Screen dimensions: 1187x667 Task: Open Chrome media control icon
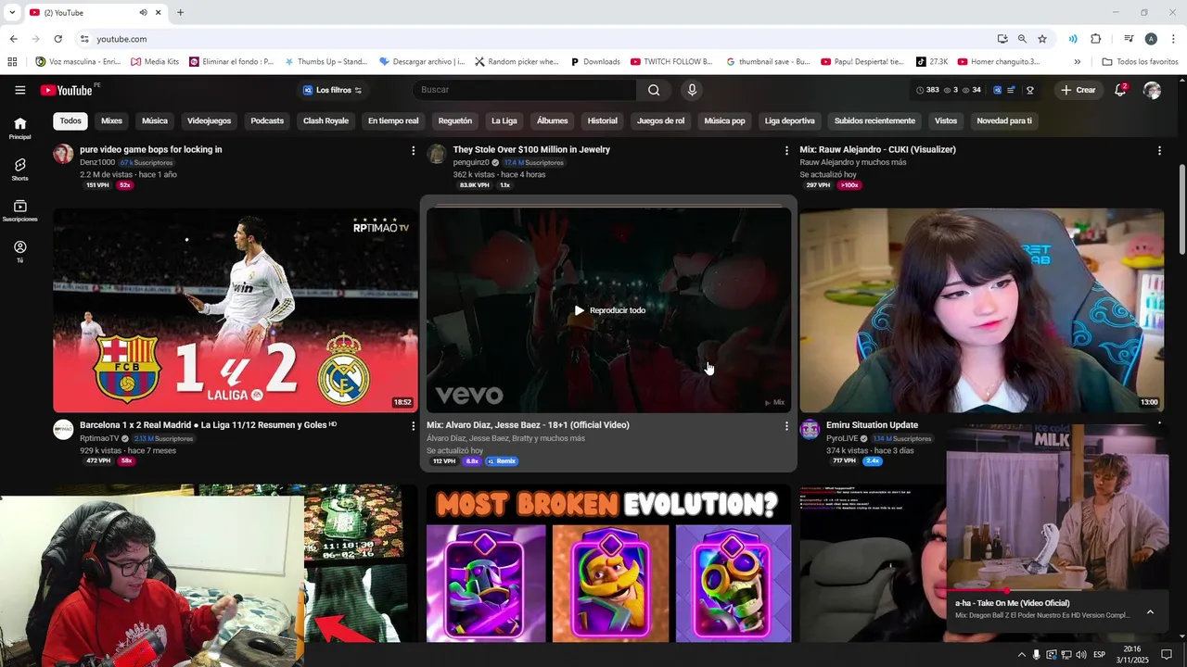tap(1129, 39)
